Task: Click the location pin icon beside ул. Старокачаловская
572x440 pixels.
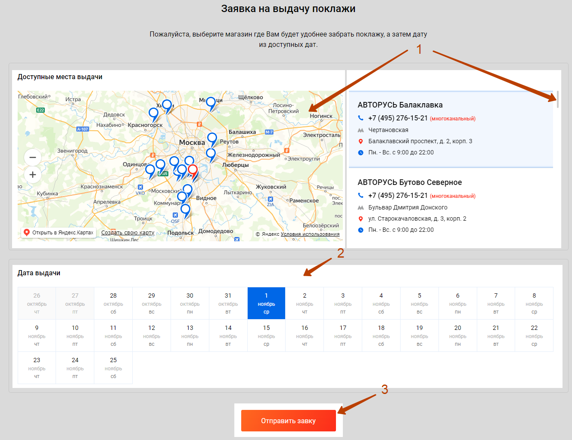Action: coord(361,218)
